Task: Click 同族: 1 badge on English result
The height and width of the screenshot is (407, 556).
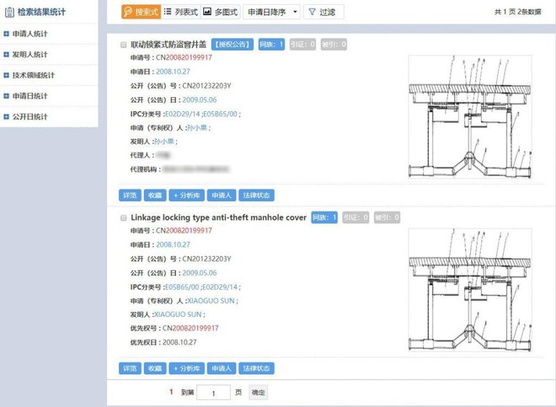Action: (x=324, y=217)
